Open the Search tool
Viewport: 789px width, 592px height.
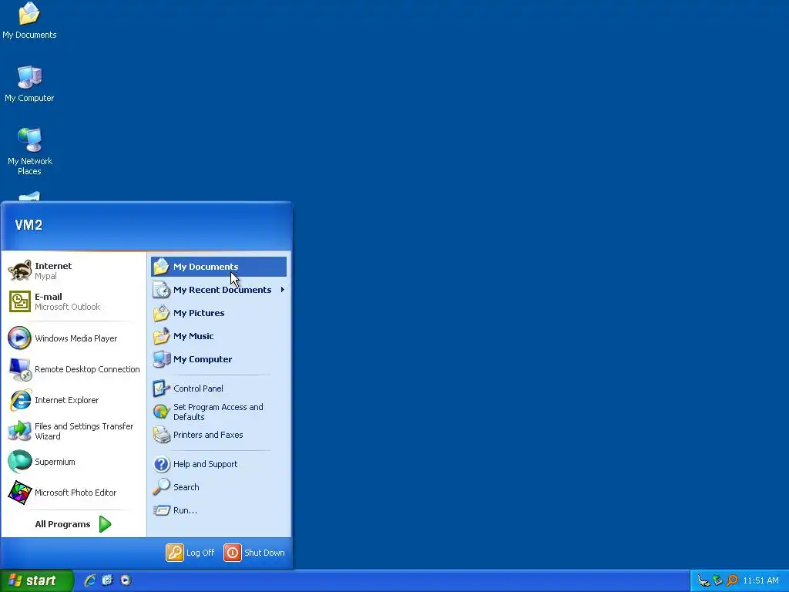[218, 487]
